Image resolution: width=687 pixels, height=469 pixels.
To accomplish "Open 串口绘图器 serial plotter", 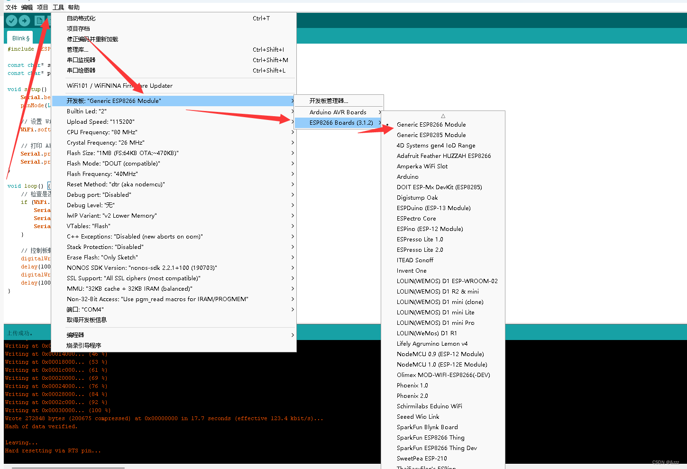I will [x=174, y=70].
